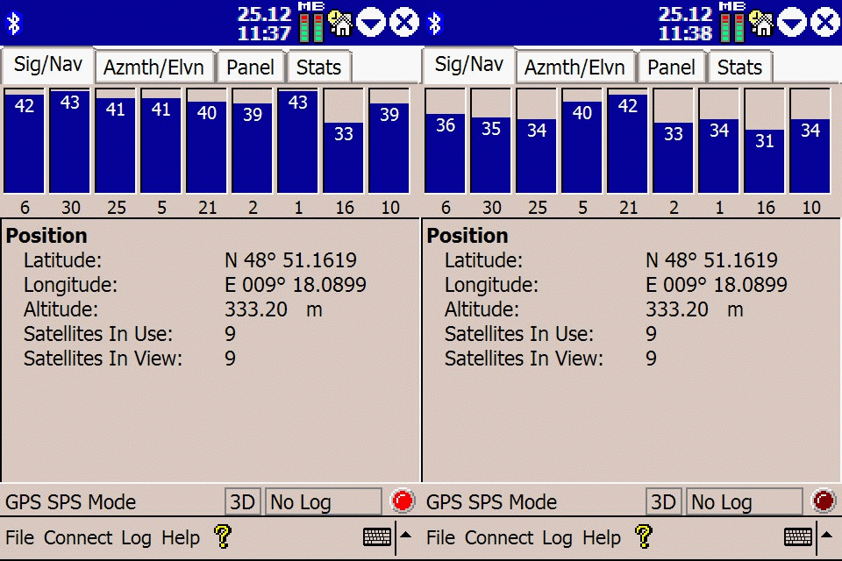Click the home icon in right title bar
Image resolution: width=842 pixels, height=561 pixels.
pyautogui.click(x=760, y=22)
